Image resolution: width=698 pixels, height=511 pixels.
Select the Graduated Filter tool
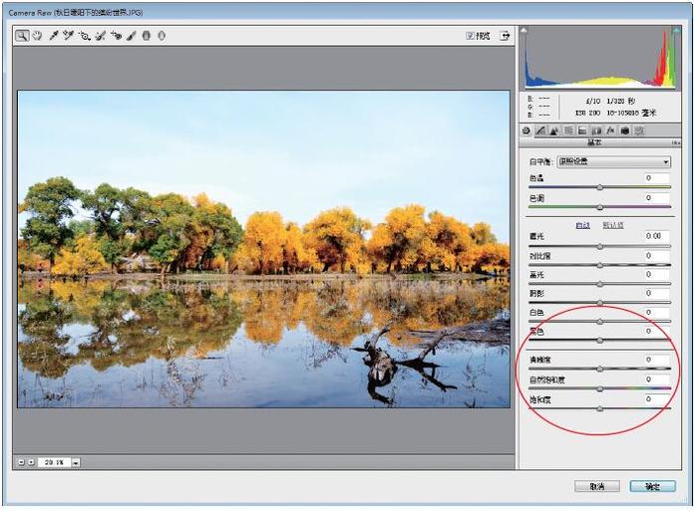(147, 36)
